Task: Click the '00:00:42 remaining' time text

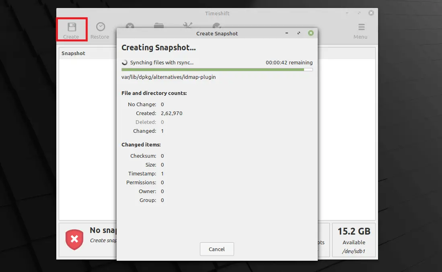Action: 289,63
